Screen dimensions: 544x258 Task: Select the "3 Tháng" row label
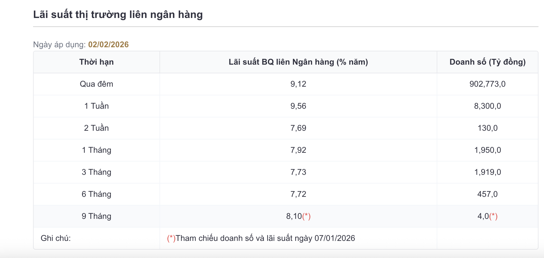[x=97, y=172]
